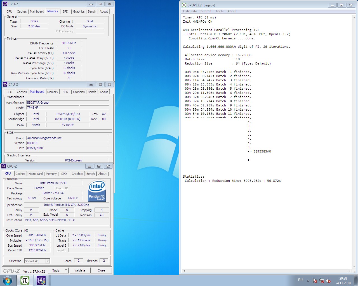
Task: Open About menu in GPUPI
Action: [x=232, y=11]
